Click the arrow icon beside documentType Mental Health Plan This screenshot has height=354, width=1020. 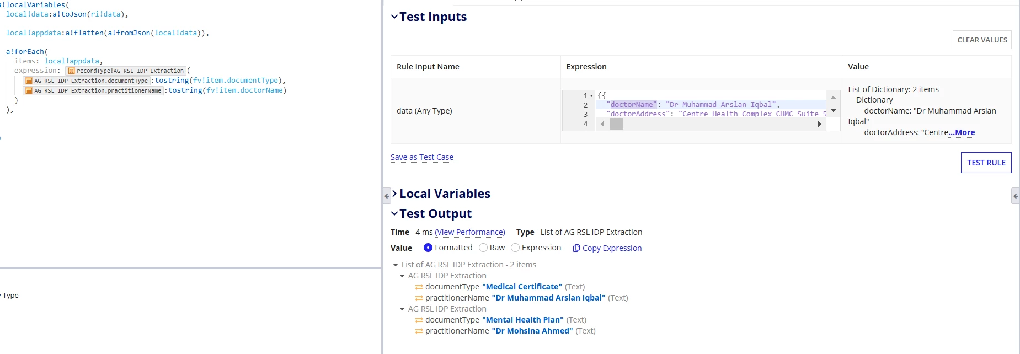[419, 320]
